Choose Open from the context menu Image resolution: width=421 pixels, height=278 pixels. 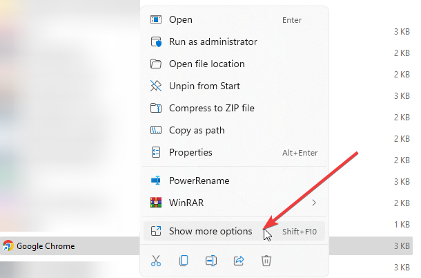[x=234, y=19]
